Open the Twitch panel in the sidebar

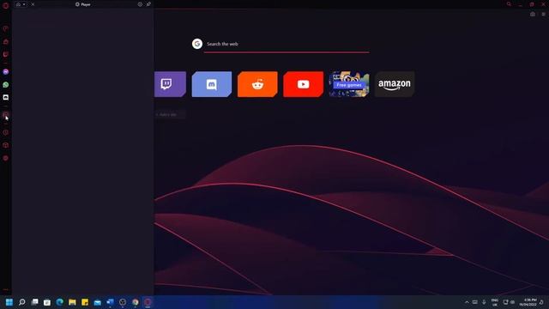click(x=6, y=54)
